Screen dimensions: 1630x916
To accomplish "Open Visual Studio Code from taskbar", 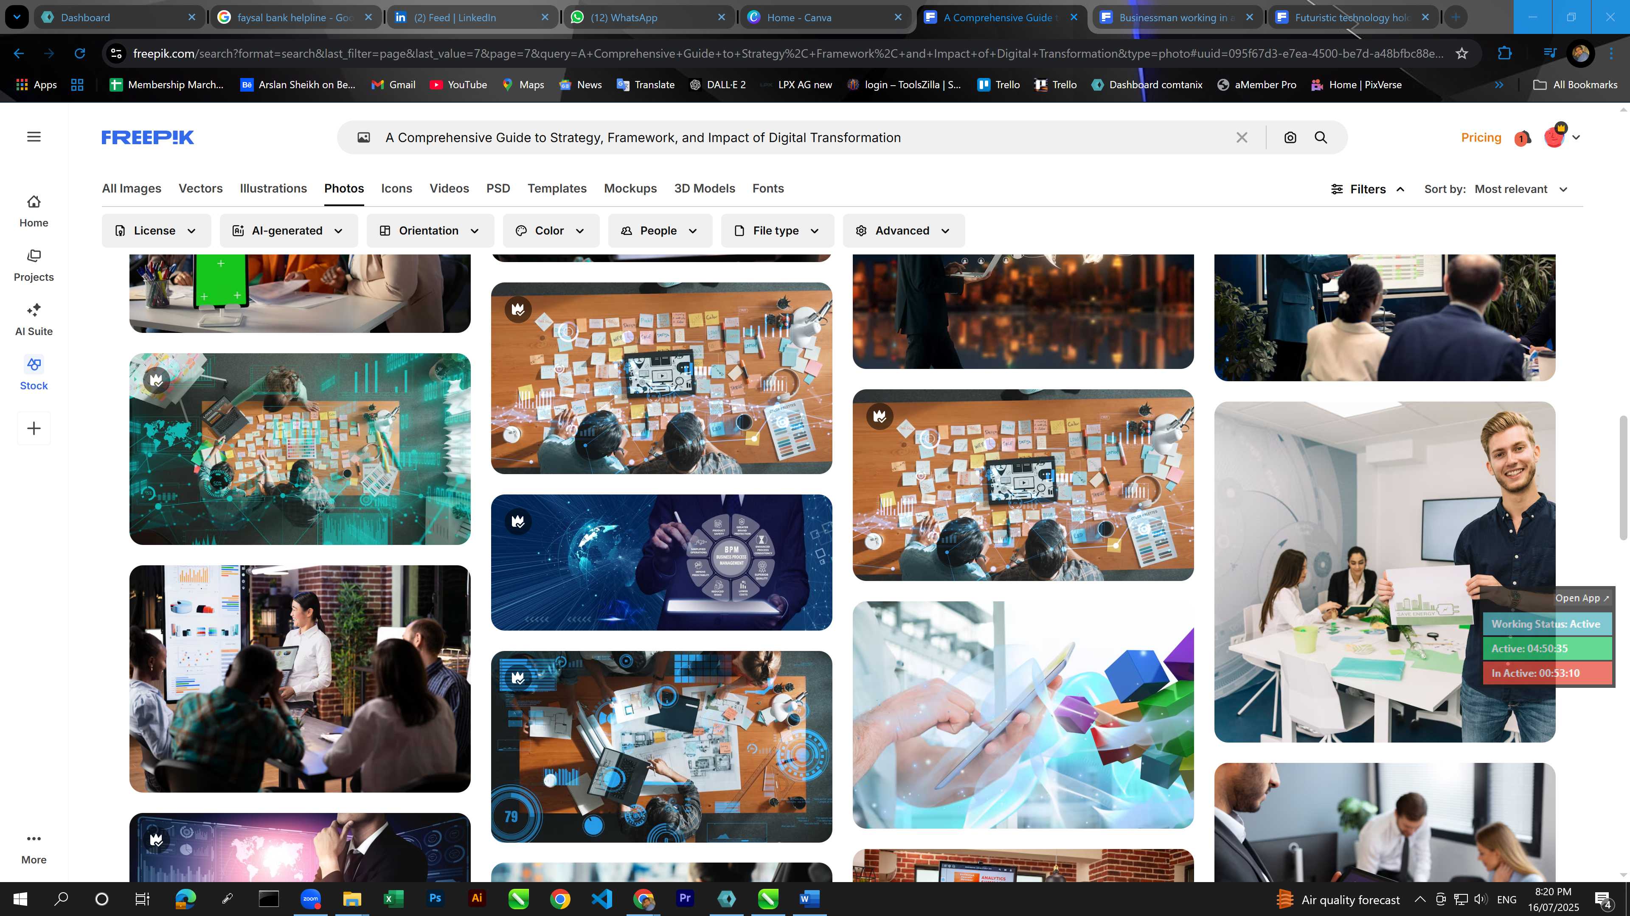I will point(601,898).
